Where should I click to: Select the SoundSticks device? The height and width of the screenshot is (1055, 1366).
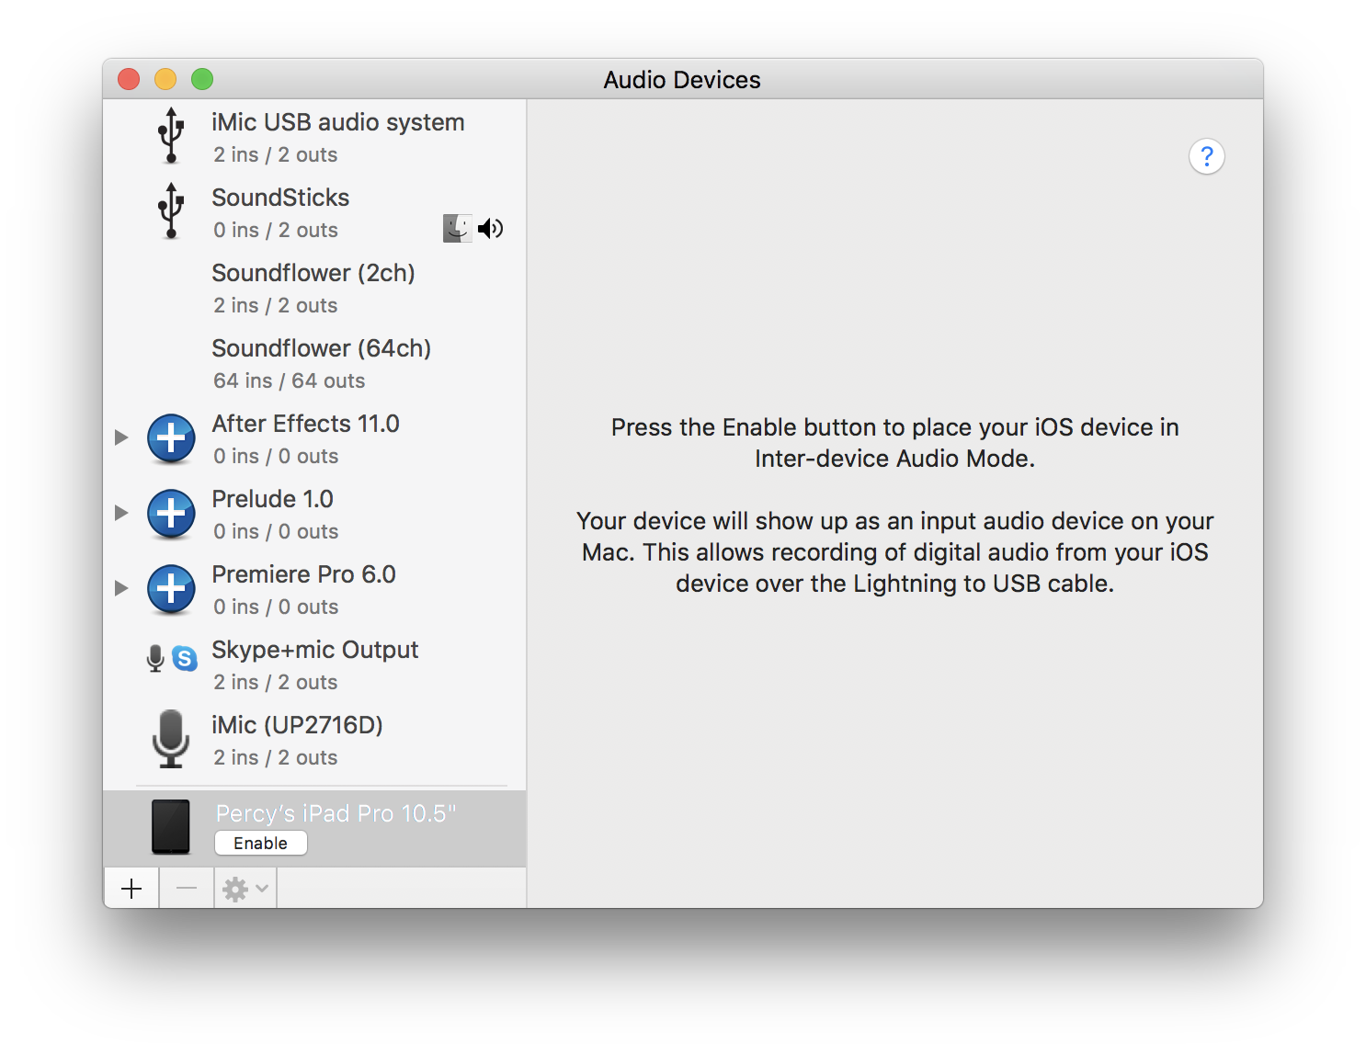[x=314, y=212]
